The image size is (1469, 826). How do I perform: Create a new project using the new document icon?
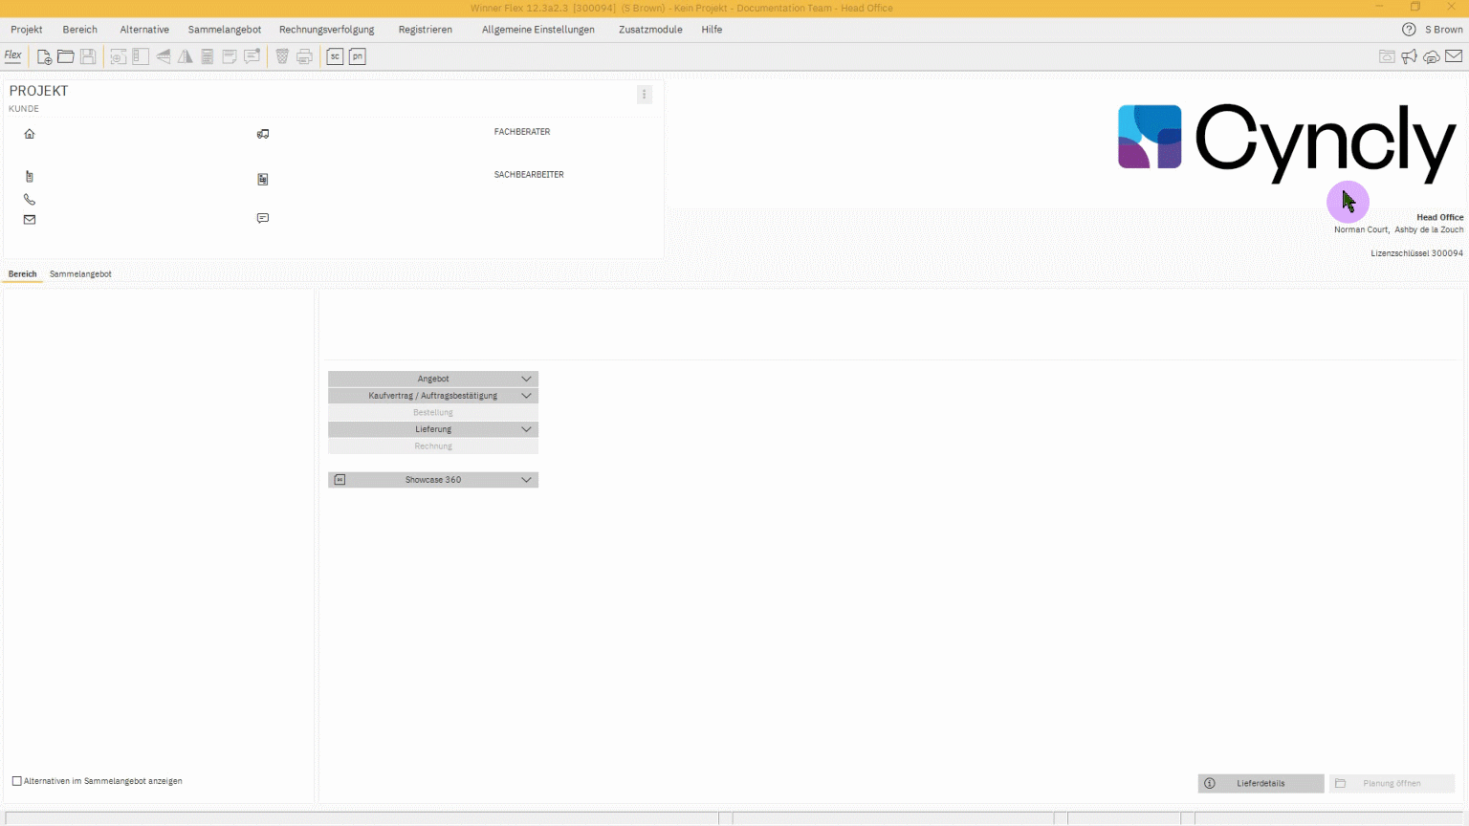pyautogui.click(x=44, y=56)
